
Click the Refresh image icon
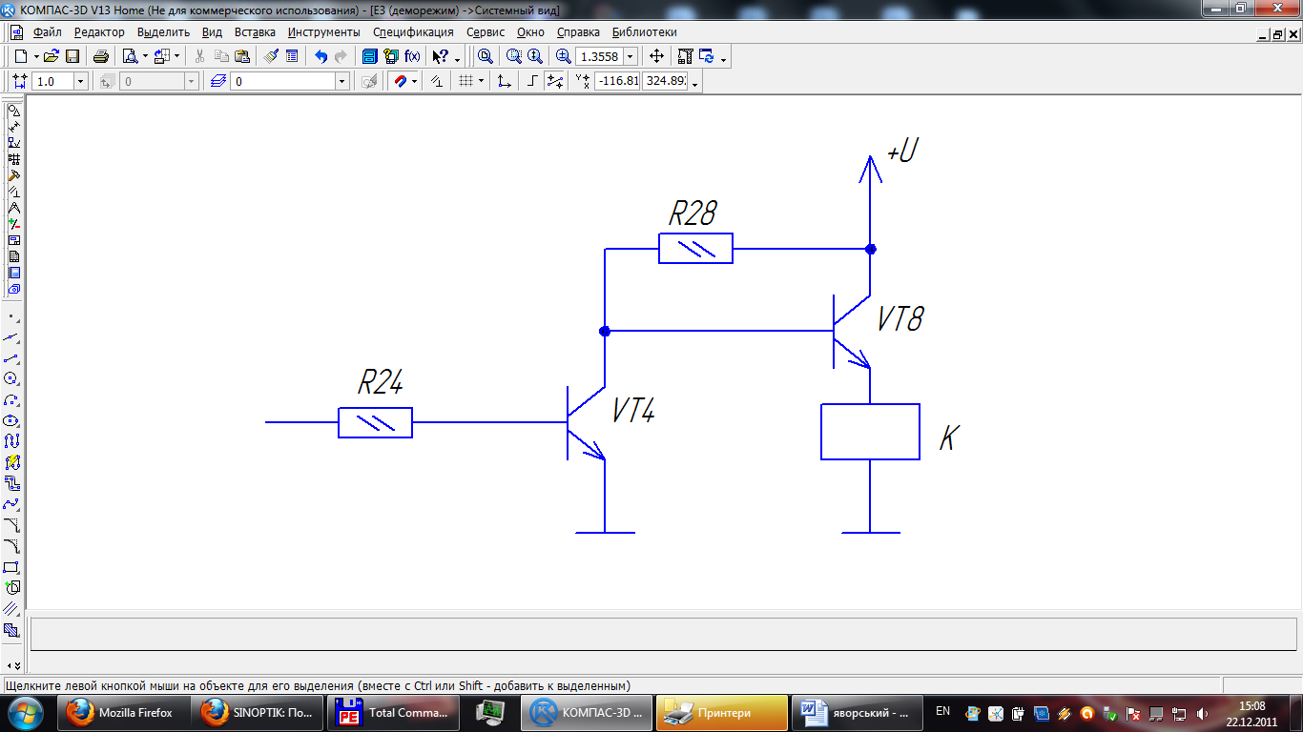(707, 56)
